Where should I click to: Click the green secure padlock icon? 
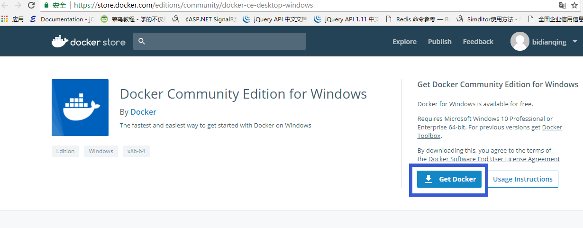point(46,6)
